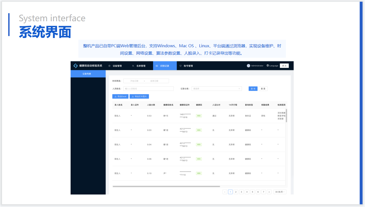This screenshot has width=365, height=207.
Task: Click the 导出Excel export button
Action: (x=120, y=96)
